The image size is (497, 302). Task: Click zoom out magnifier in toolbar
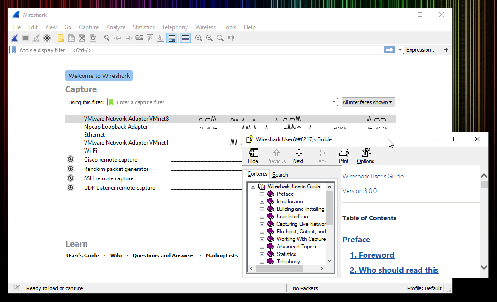pos(210,38)
